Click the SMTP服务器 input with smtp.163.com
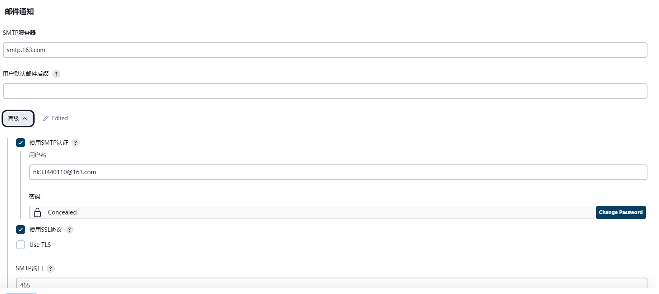 pos(325,50)
